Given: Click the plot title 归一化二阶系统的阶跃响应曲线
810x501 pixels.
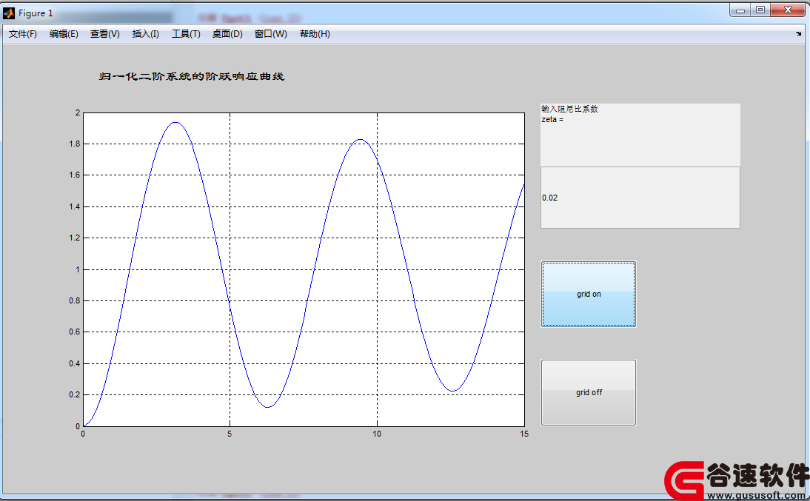Looking at the screenshot, I should pyautogui.click(x=192, y=76).
